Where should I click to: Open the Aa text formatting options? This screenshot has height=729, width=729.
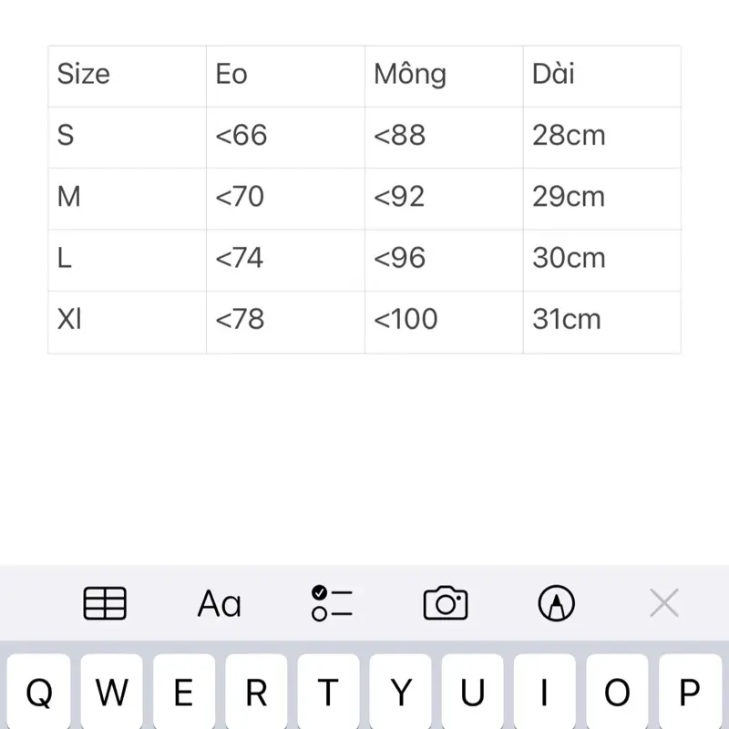pos(220,603)
